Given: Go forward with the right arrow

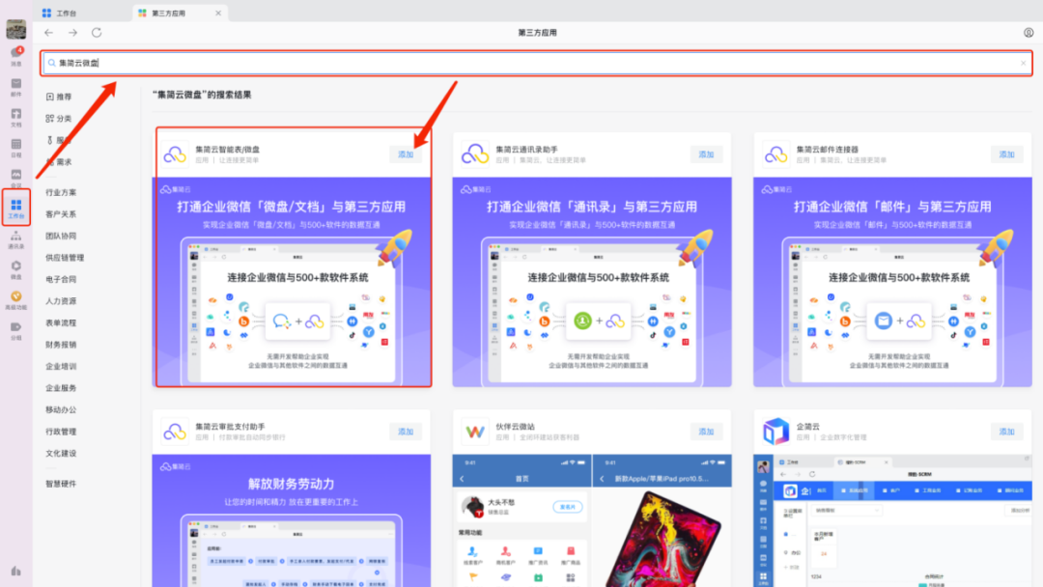Looking at the screenshot, I should click(x=72, y=33).
